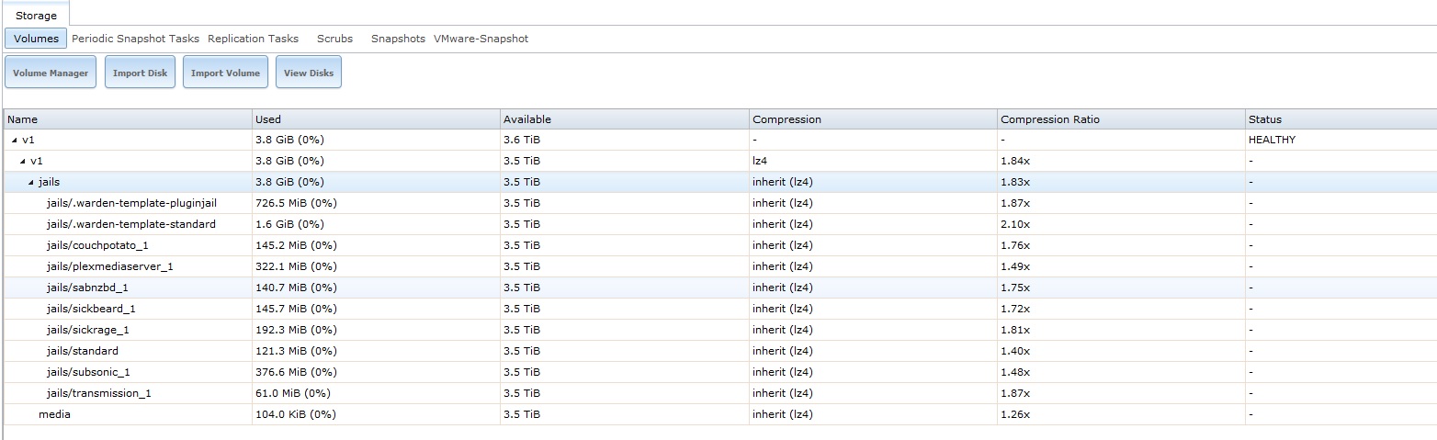Click the Volume Manager button
Viewport: 1437px width, 440px height.
click(51, 73)
